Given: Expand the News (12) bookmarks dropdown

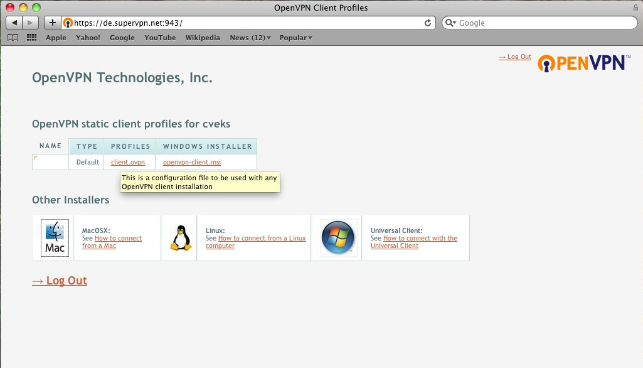Looking at the screenshot, I should tap(250, 38).
